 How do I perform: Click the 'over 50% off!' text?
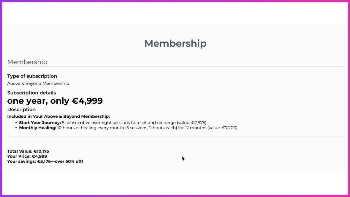pos(69,161)
